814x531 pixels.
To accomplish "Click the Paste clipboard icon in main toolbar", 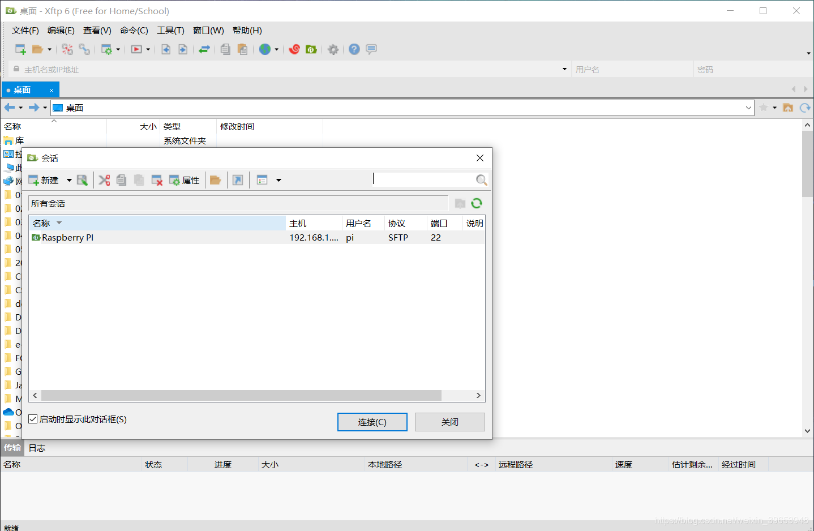I will [242, 49].
